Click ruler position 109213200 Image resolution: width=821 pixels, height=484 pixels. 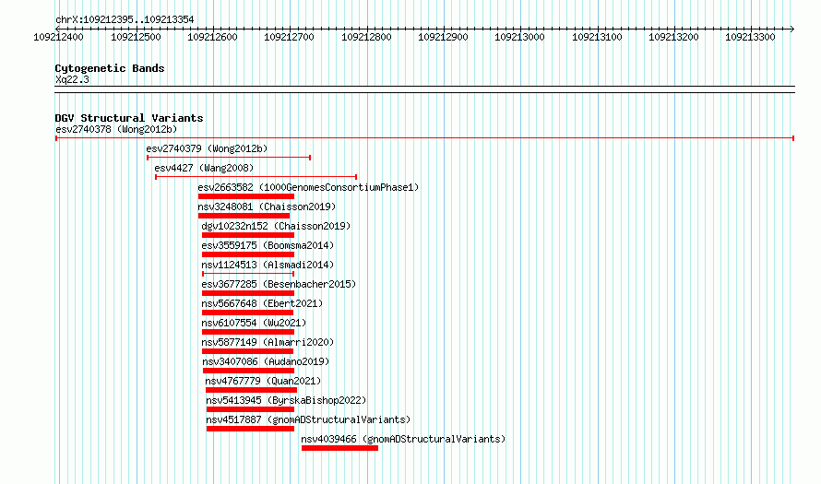[x=674, y=37]
